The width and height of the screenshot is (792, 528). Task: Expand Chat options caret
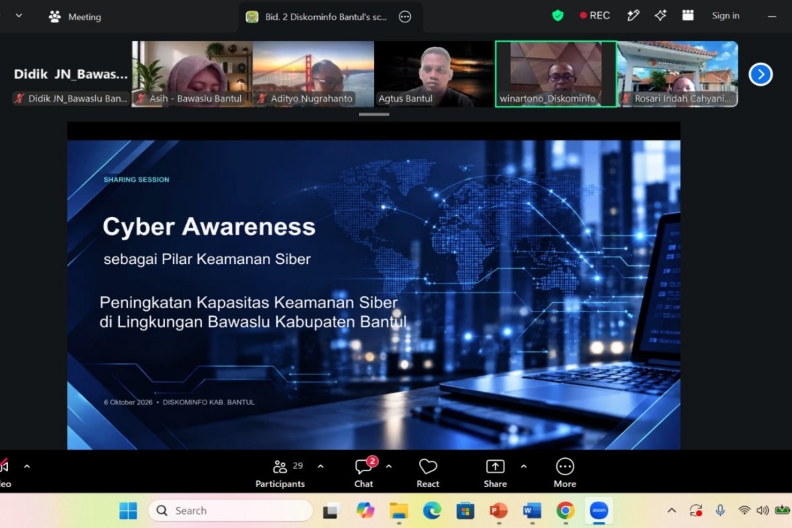tap(389, 467)
